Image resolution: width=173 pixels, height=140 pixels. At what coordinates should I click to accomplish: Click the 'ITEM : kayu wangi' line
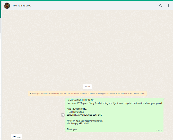tap(75, 112)
